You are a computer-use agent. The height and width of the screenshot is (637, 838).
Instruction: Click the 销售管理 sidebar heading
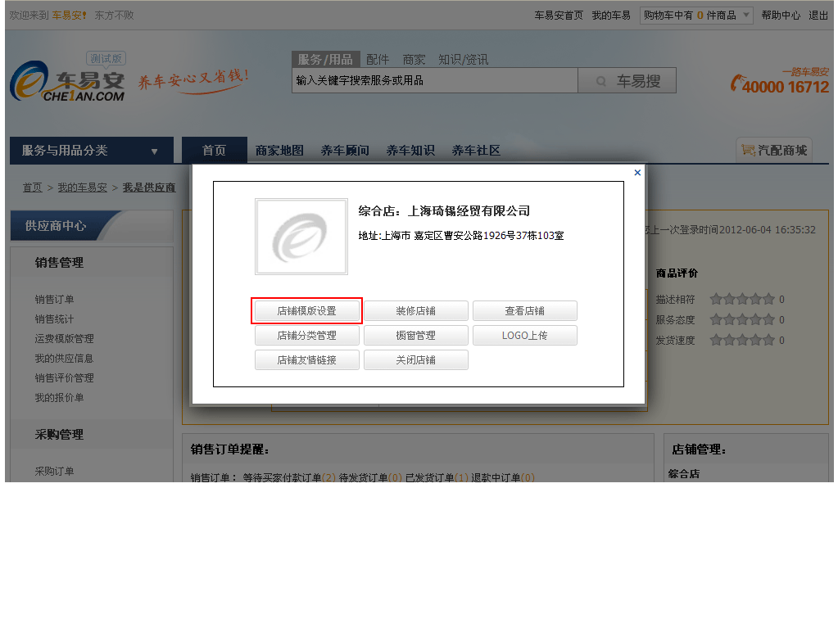[59, 263]
